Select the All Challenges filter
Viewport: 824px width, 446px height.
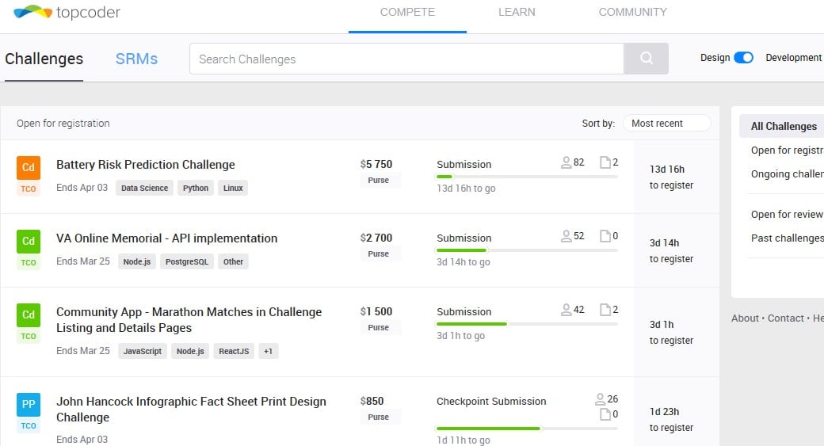click(783, 126)
